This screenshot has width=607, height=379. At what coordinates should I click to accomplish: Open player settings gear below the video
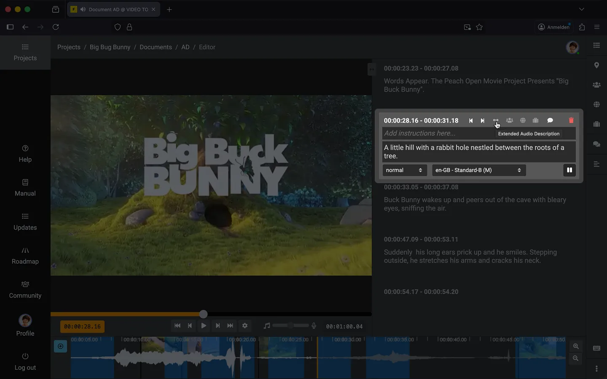tap(245, 326)
